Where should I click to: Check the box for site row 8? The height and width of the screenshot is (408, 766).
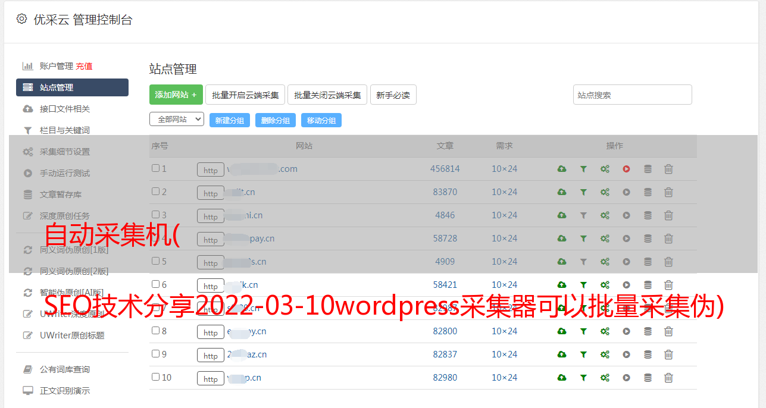point(155,331)
